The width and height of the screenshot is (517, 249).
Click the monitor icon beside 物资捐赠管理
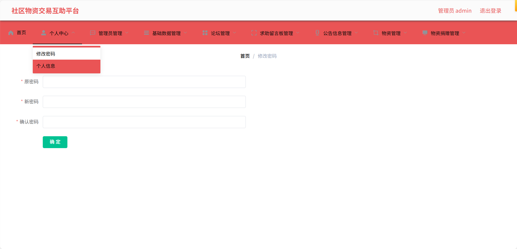[x=425, y=33]
